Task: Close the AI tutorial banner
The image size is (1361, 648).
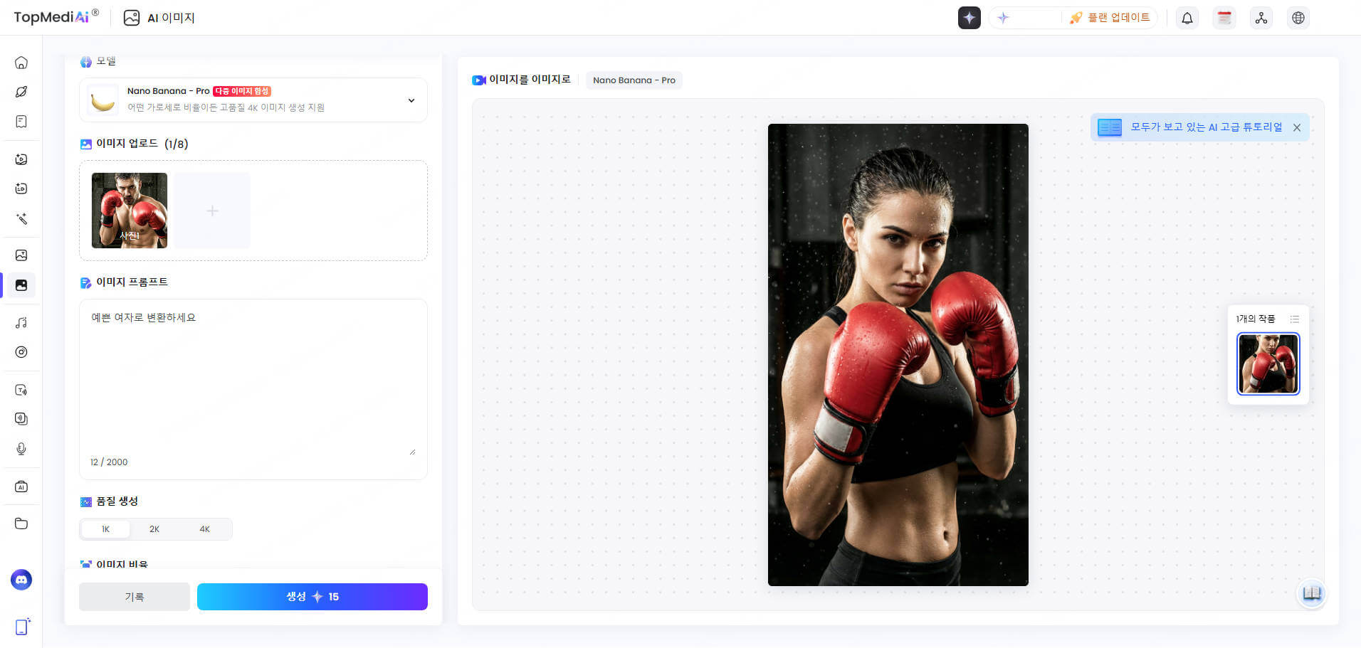Action: coord(1297,127)
